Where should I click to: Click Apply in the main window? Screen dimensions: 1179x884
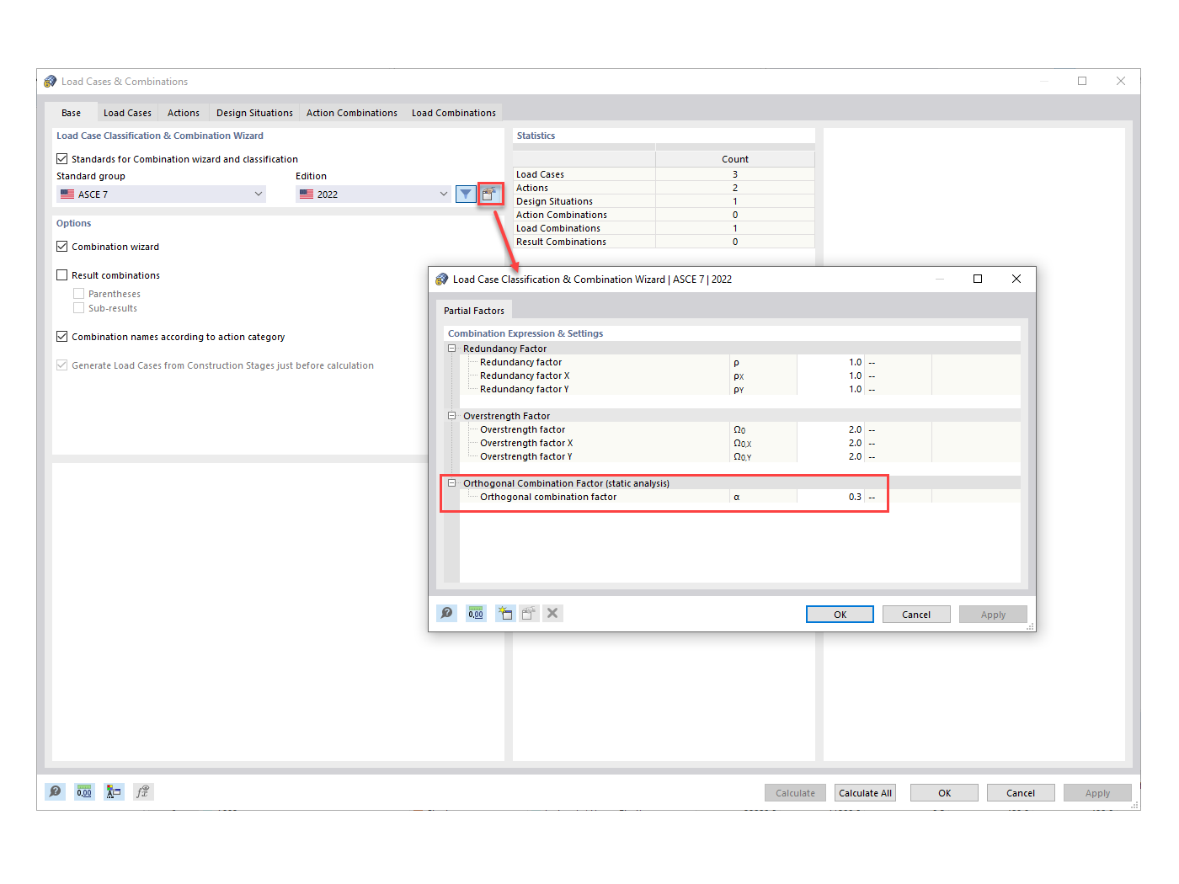click(1097, 793)
